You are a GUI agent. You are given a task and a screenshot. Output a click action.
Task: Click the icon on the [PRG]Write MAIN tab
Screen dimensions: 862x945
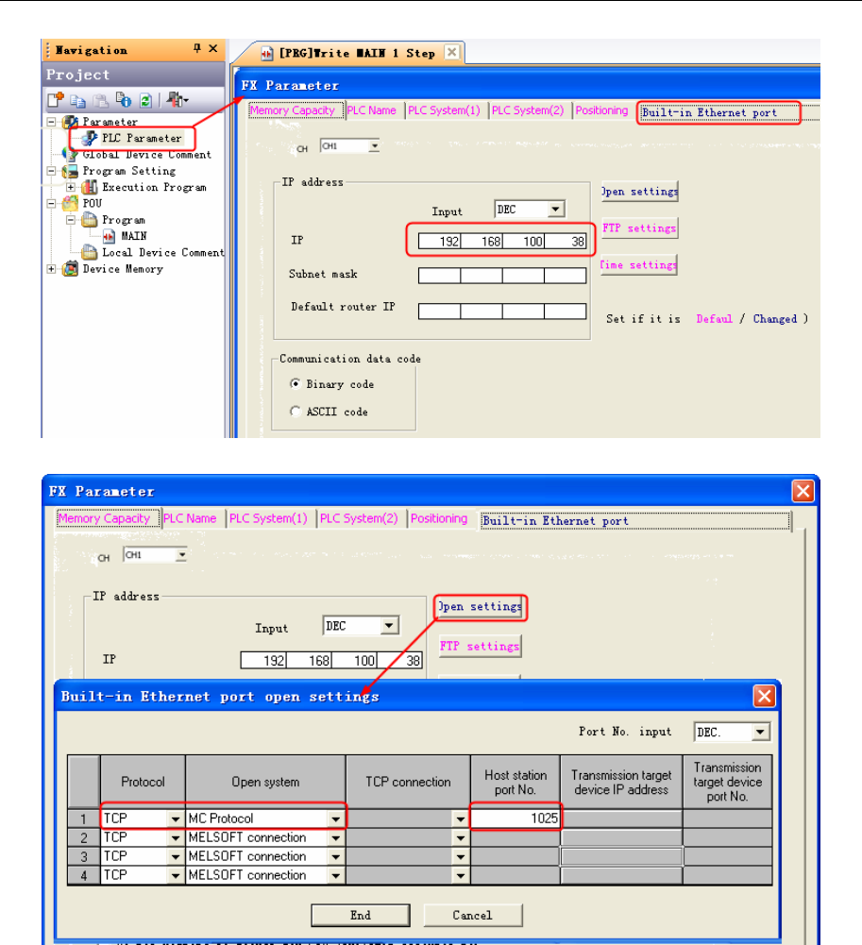266,54
